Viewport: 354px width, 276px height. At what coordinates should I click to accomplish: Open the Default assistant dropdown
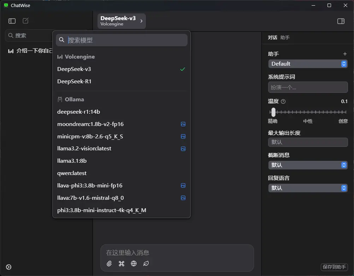308,64
